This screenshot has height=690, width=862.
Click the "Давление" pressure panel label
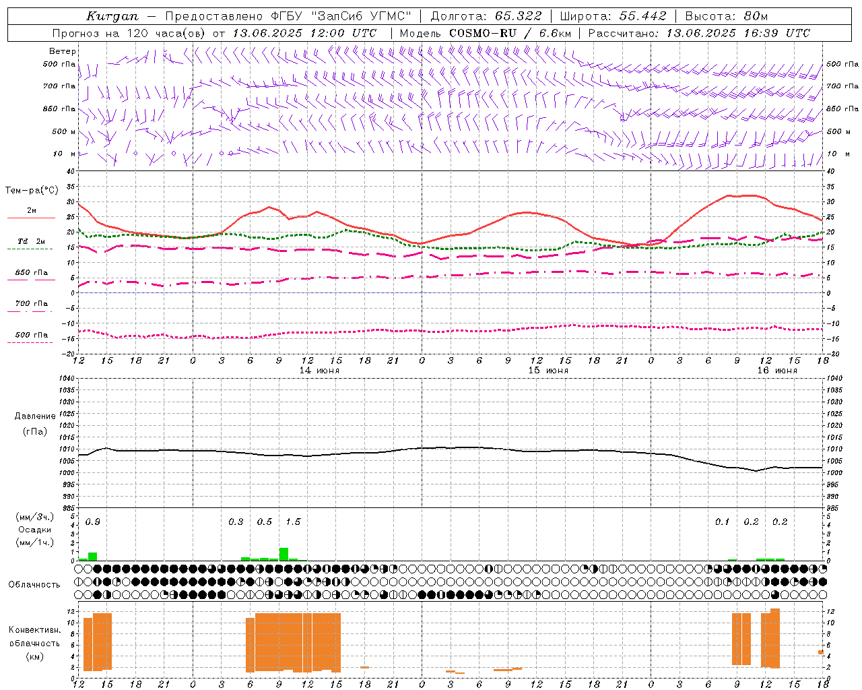coord(34,416)
